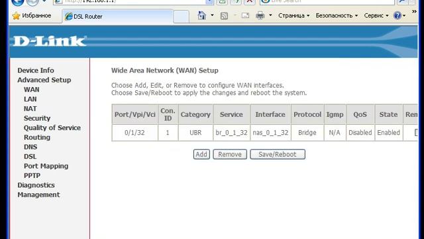The image size is (424, 239).
Task: Click the RSS feeds icon
Action: (x=224, y=16)
